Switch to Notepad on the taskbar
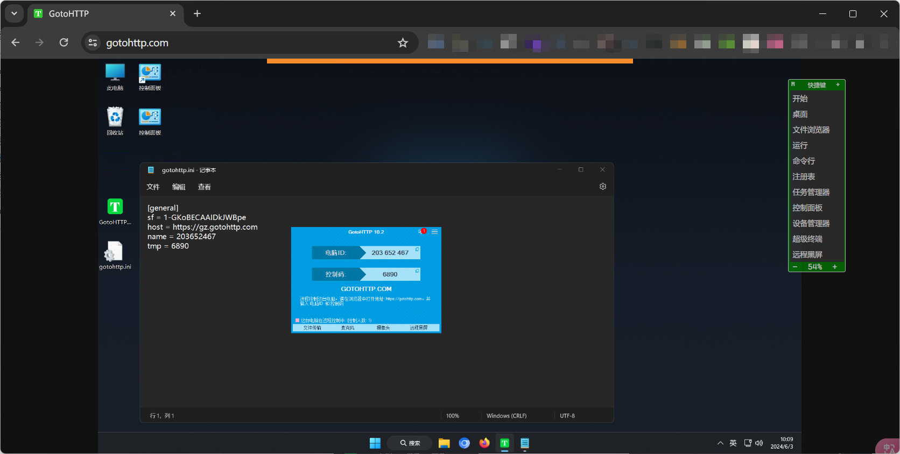This screenshot has height=454, width=900. point(525,443)
